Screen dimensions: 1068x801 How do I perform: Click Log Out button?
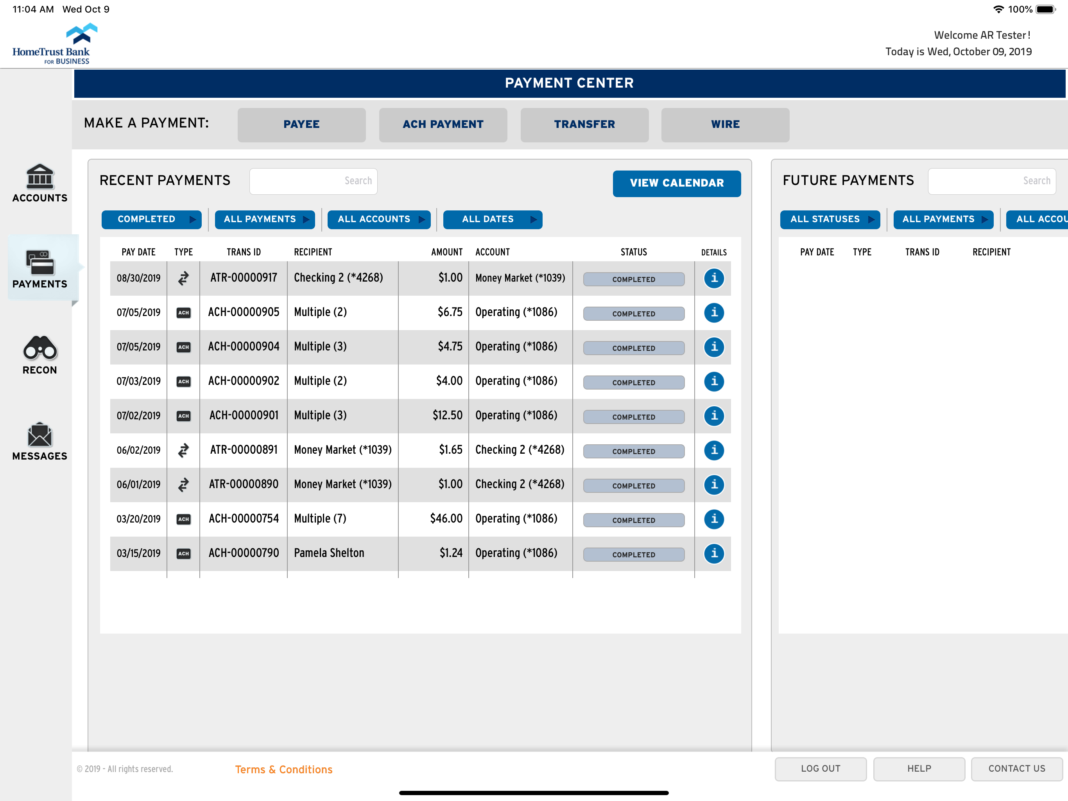coord(821,769)
